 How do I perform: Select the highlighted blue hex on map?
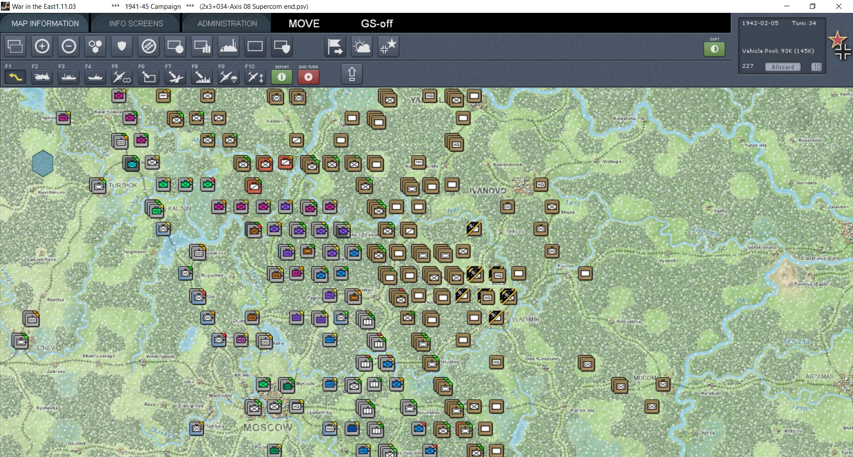click(43, 163)
